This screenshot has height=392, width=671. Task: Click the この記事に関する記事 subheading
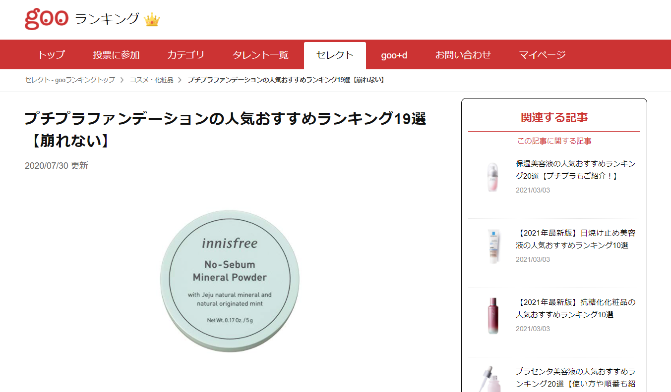pyautogui.click(x=554, y=141)
